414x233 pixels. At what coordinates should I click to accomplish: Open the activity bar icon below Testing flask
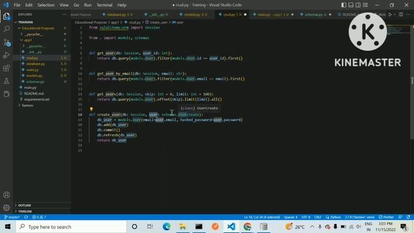pyautogui.click(x=6, y=94)
